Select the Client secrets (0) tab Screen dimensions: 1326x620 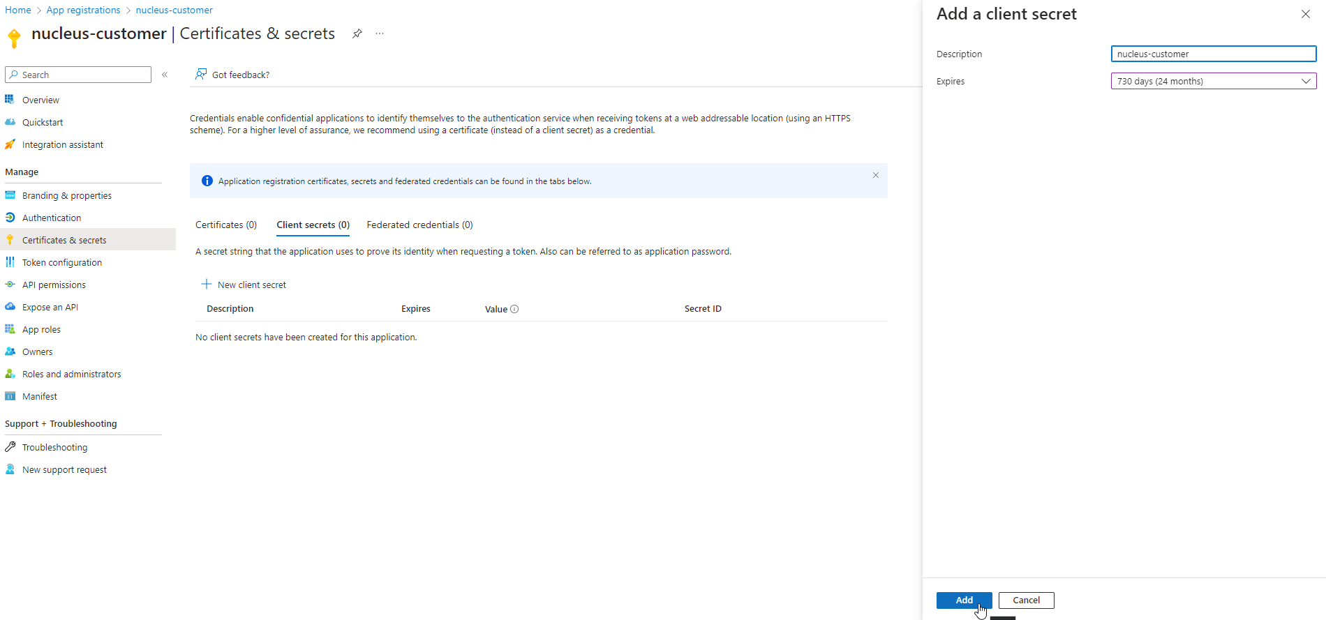coord(313,225)
